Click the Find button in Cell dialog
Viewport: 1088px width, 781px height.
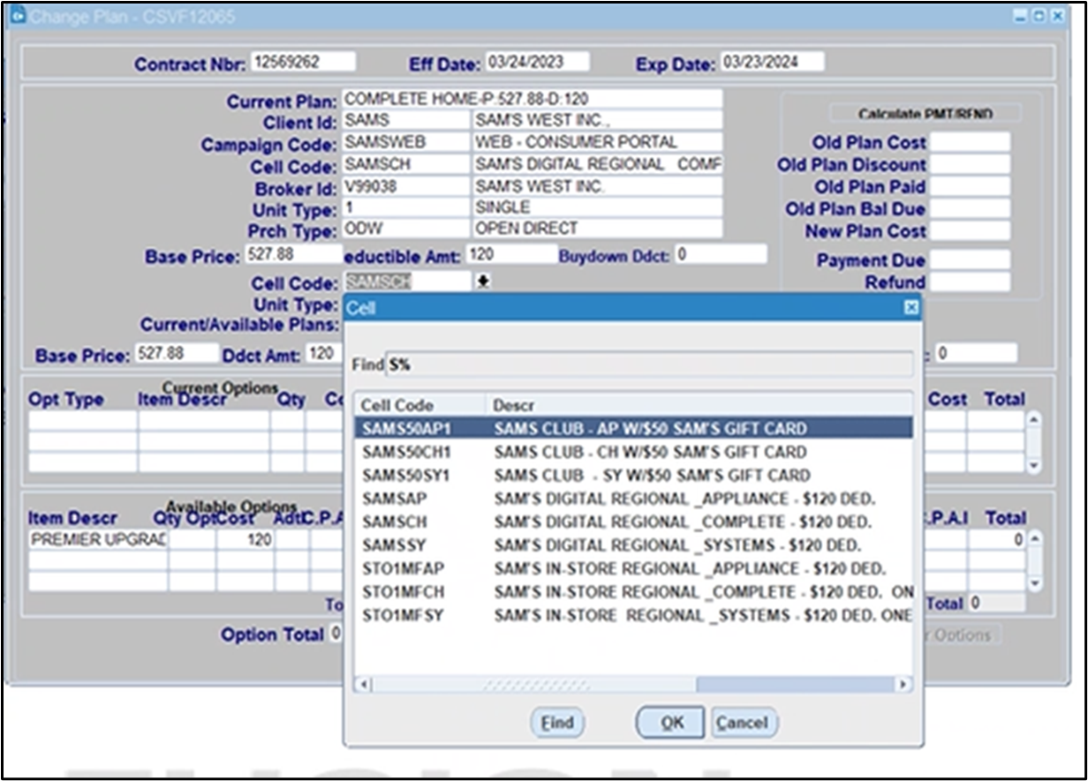(557, 723)
